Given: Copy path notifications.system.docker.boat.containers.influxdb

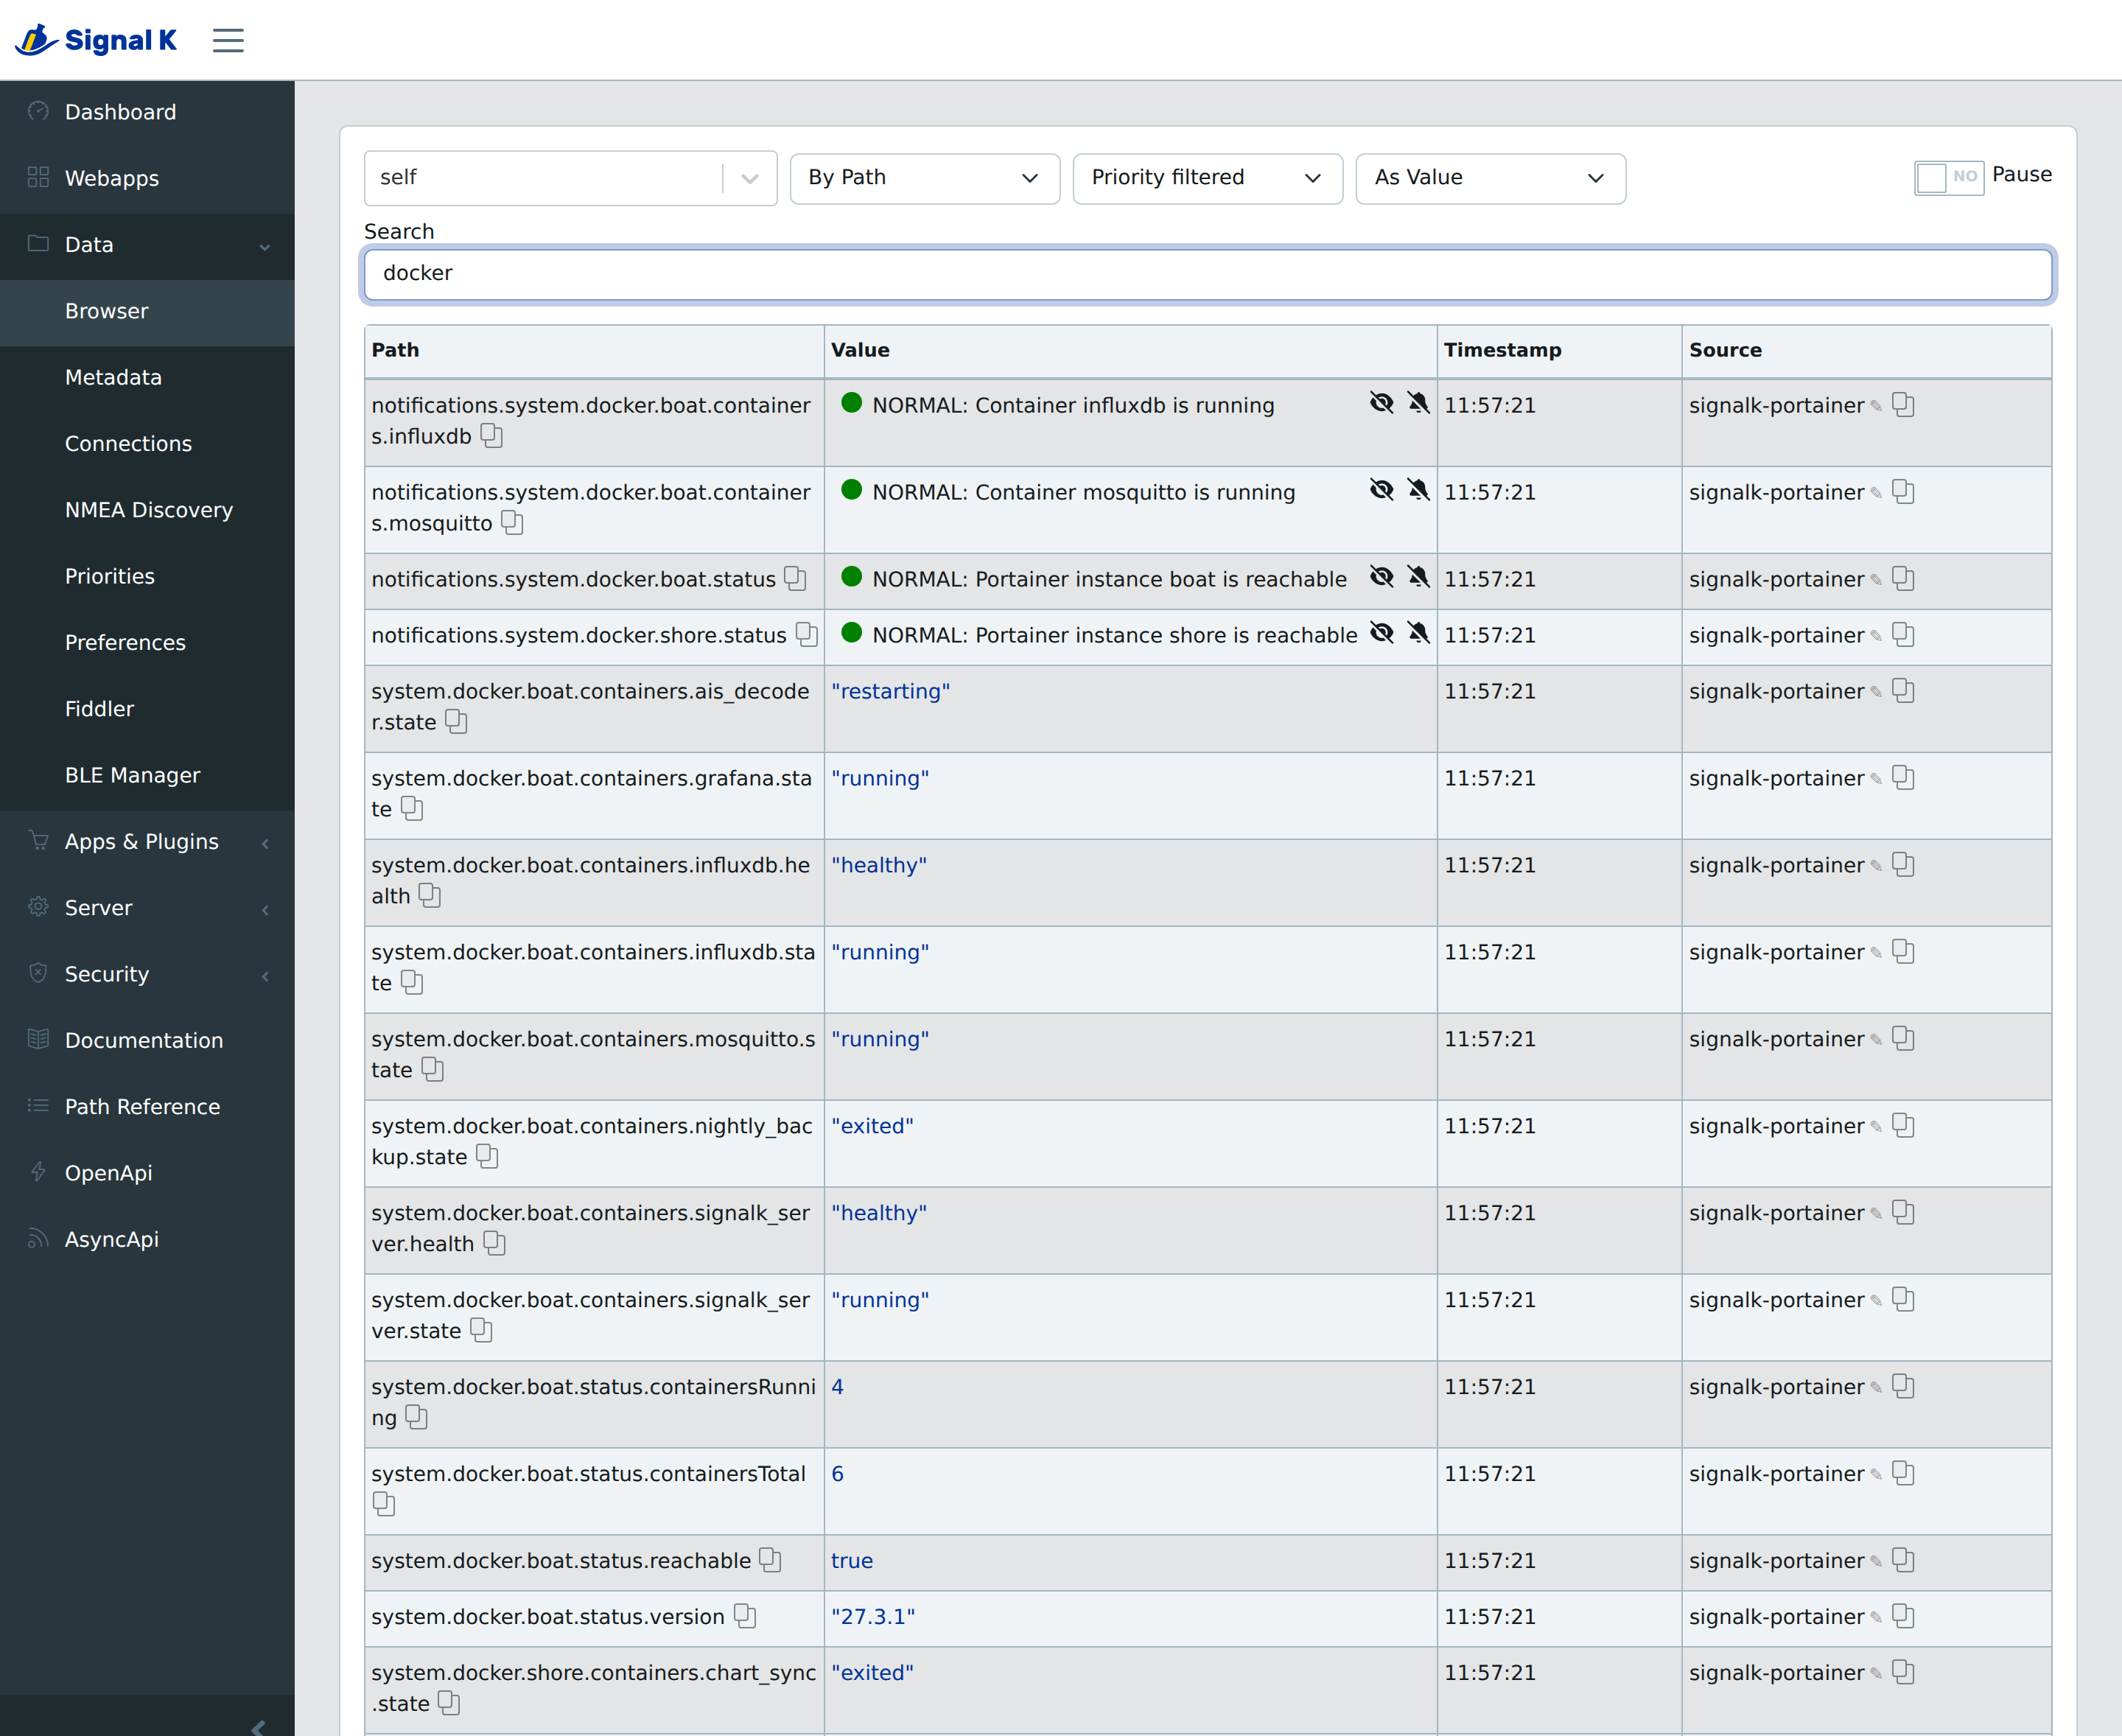Looking at the screenshot, I should [x=491, y=436].
